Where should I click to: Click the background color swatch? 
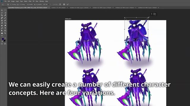click(5, 41)
